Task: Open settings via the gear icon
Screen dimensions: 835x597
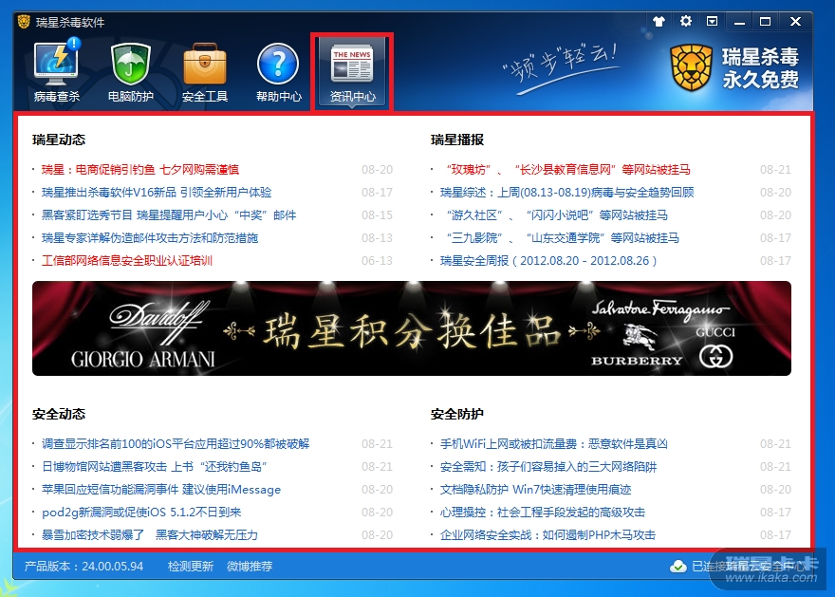Action: 685,21
